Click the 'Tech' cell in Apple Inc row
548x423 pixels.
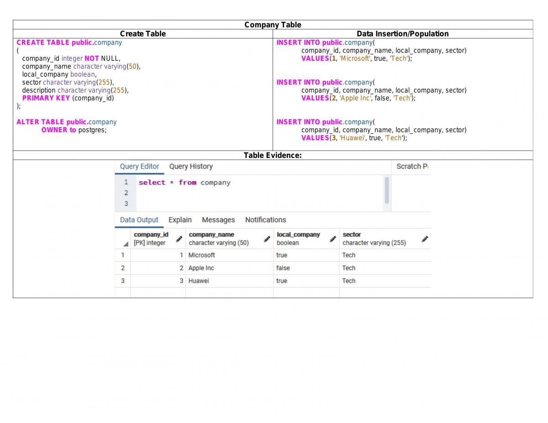(385, 268)
